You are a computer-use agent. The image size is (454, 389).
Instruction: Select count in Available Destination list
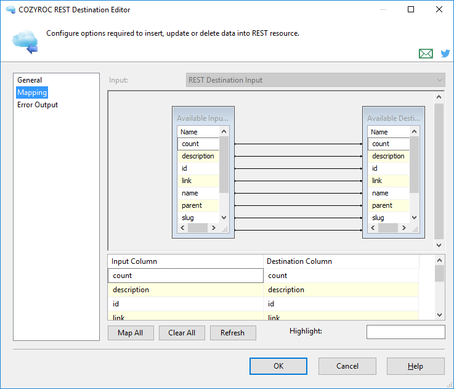tap(389, 144)
